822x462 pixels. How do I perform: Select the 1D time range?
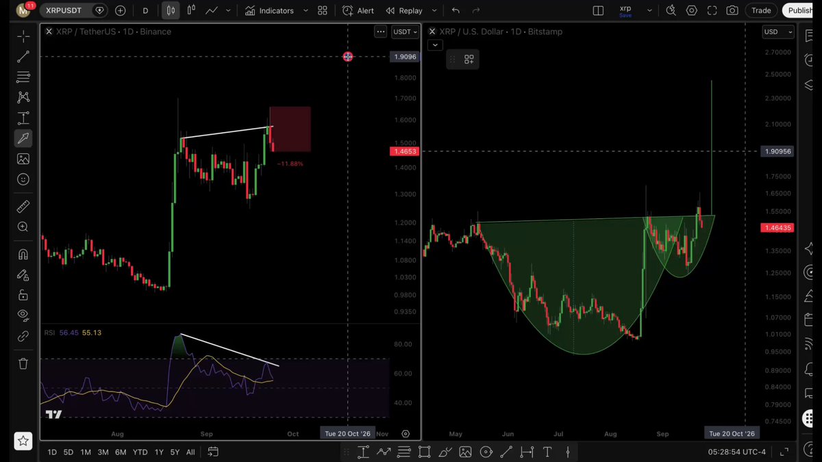click(52, 452)
